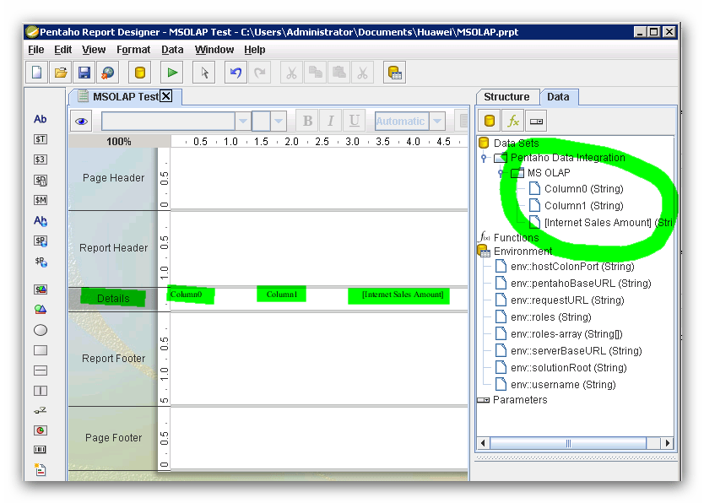Toggle underline formatting
The image size is (704, 503).
(355, 121)
